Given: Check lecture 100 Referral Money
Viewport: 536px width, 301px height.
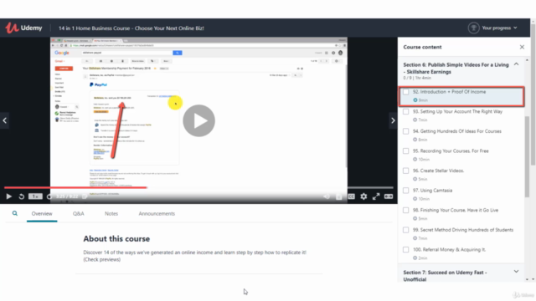Looking at the screenshot, I should click(x=405, y=250).
